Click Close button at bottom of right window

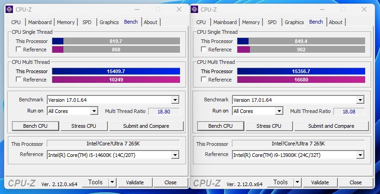355,182
